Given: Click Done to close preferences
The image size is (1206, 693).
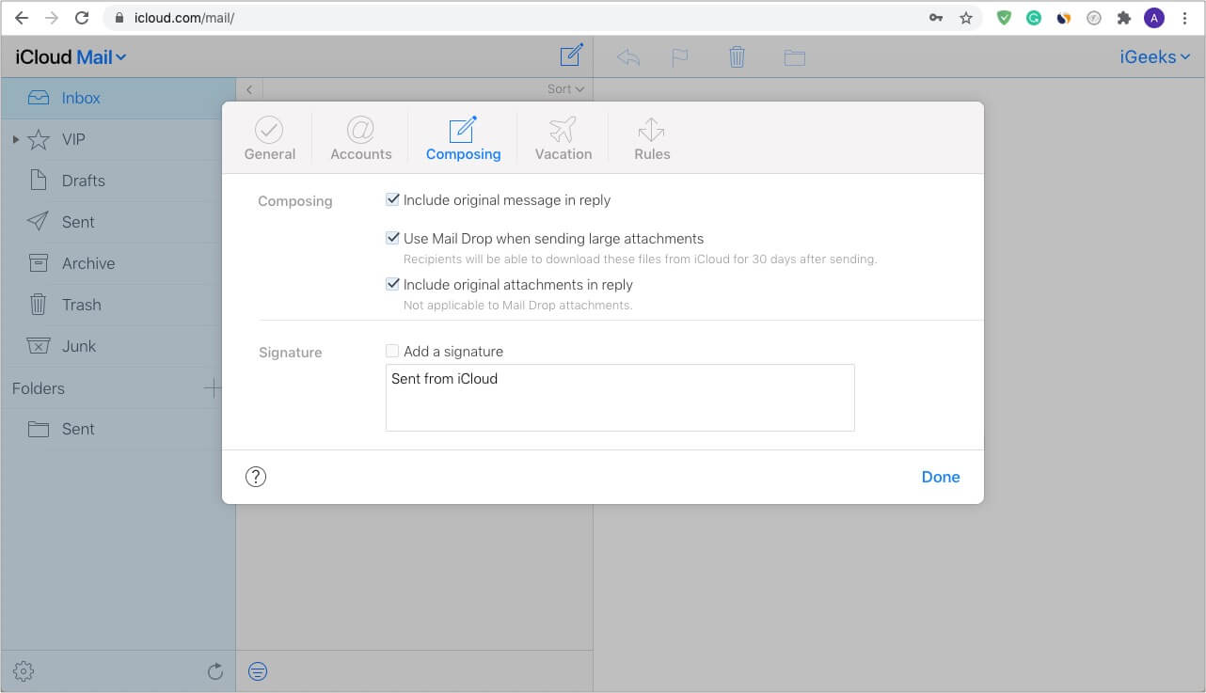Looking at the screenshot, I should (x=940, y=477).
